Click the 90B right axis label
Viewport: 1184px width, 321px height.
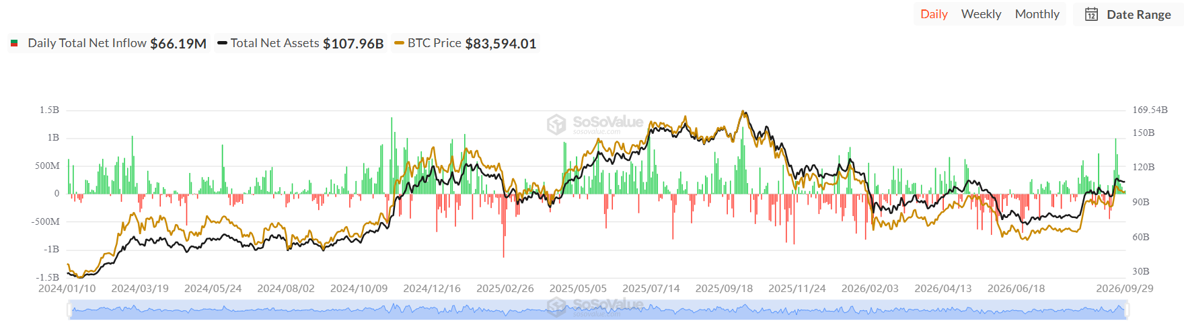[1141, 202]
